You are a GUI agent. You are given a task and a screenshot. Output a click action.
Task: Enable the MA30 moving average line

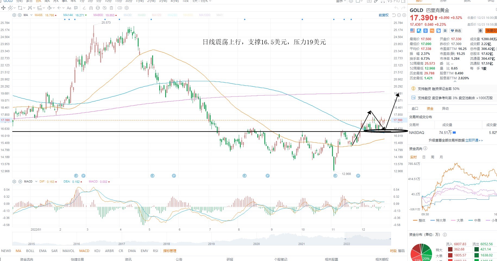[128, 15]
